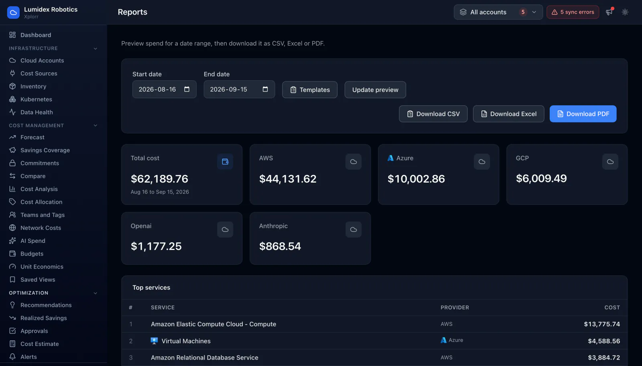Download report as PDF
Viewport: 642px width, 366px height.
pos(583,114)
